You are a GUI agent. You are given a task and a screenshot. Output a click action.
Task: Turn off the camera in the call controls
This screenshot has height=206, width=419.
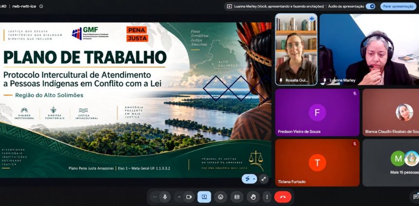coord(189,197)
